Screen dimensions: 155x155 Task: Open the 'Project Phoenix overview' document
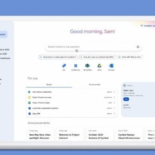tap(71, 97)
